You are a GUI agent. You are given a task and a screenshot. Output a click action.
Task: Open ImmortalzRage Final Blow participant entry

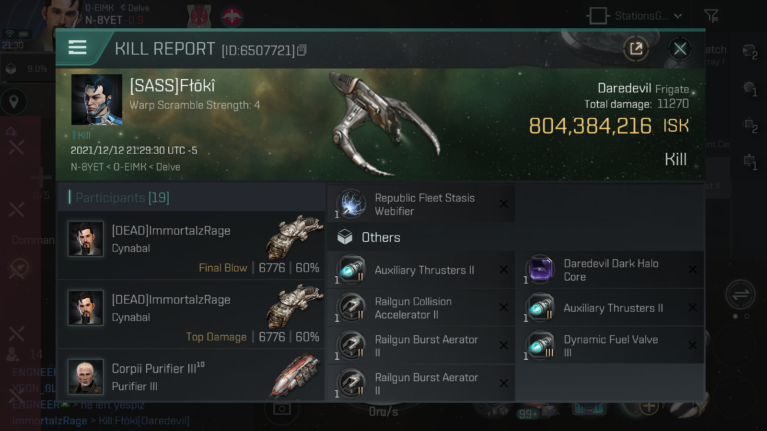[x=191, y=246]
